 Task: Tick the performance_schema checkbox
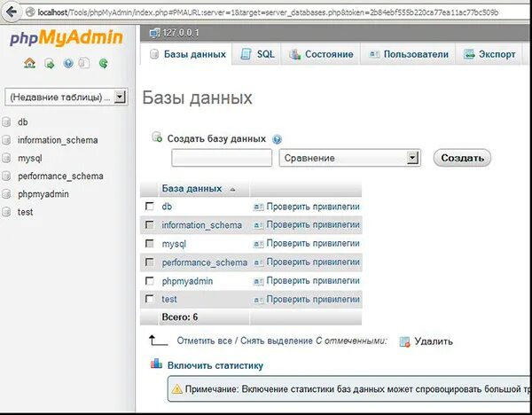click(x=149, y=262)
